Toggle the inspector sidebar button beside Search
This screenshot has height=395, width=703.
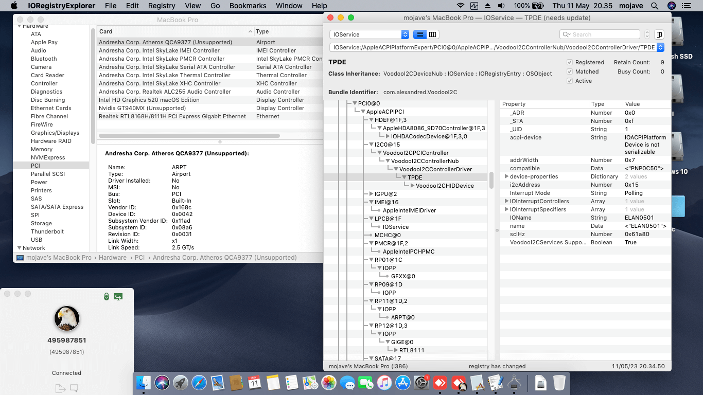[x=659, y=34]
